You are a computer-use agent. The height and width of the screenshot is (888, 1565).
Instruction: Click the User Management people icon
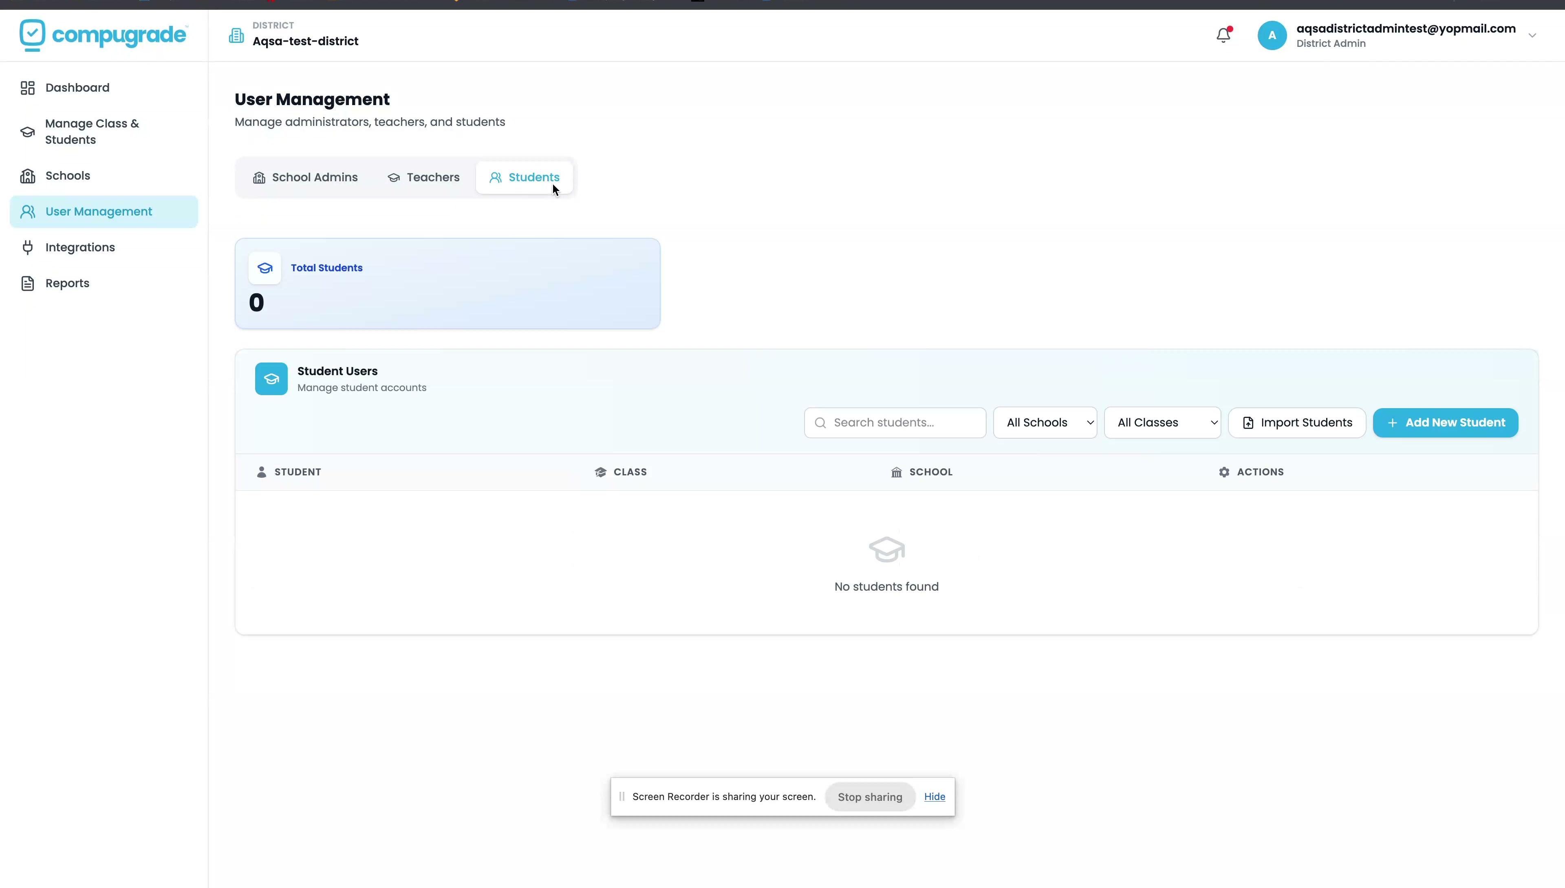pos(27,212)
